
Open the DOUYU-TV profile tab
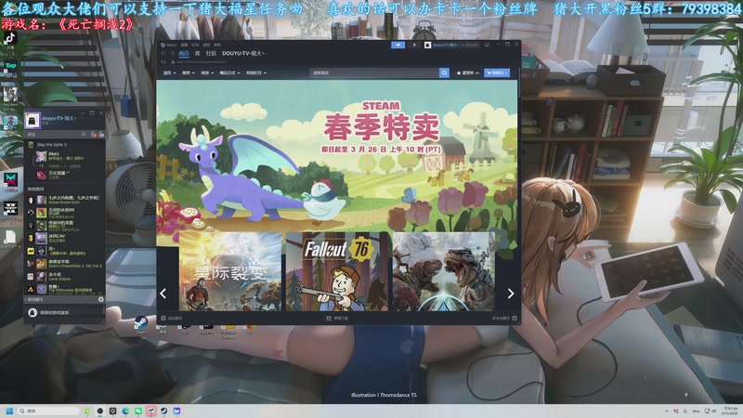[242, 54]
